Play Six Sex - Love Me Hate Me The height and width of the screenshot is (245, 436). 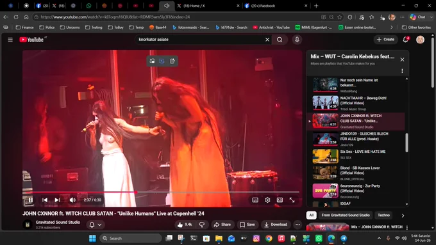tap(356, 157)
